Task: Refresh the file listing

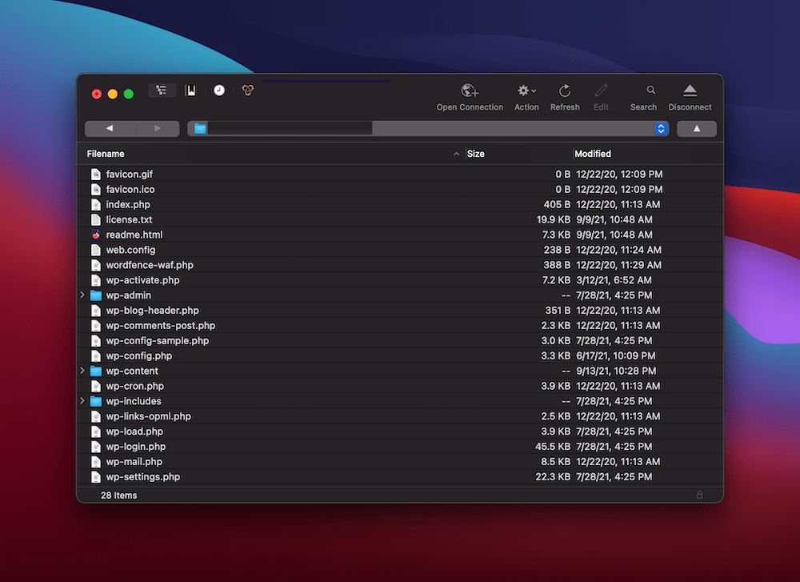Action: tap(565, 91)
